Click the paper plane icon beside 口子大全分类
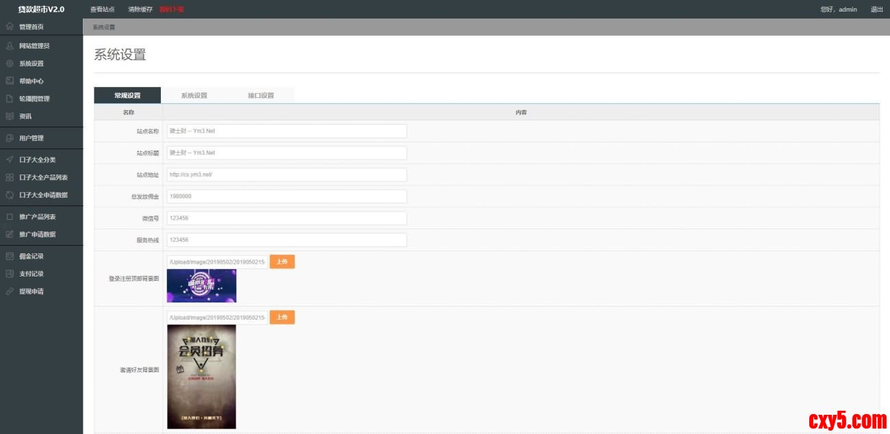890x434 pixels. coord(10,159)
